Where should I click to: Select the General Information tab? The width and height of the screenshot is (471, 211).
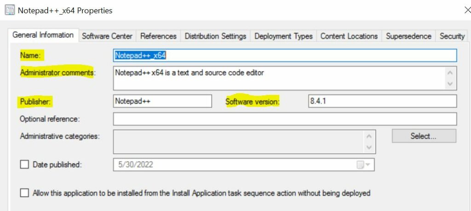(43, 35)
